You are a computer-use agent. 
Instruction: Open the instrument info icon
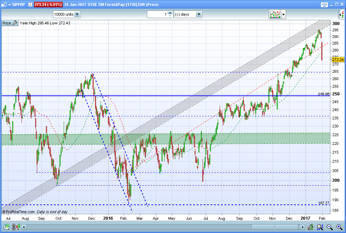click(x=30, y=5)
